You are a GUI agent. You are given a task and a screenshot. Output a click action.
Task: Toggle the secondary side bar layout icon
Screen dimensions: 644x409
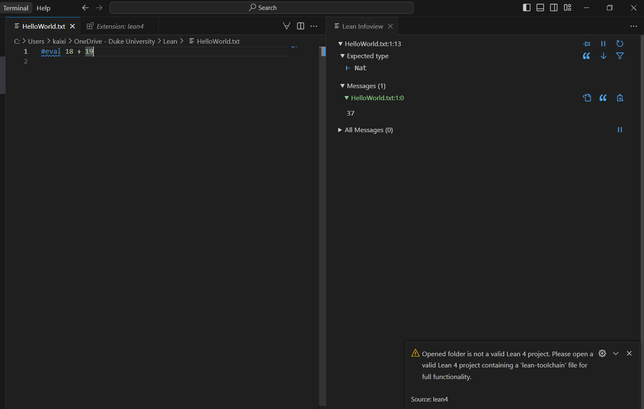554,7
